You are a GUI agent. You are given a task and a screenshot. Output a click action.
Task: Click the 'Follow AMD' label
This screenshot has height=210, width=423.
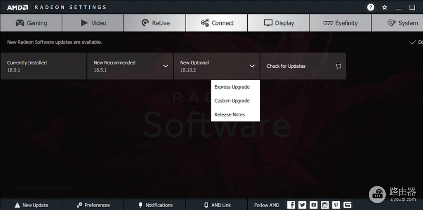tap(267, 205)
